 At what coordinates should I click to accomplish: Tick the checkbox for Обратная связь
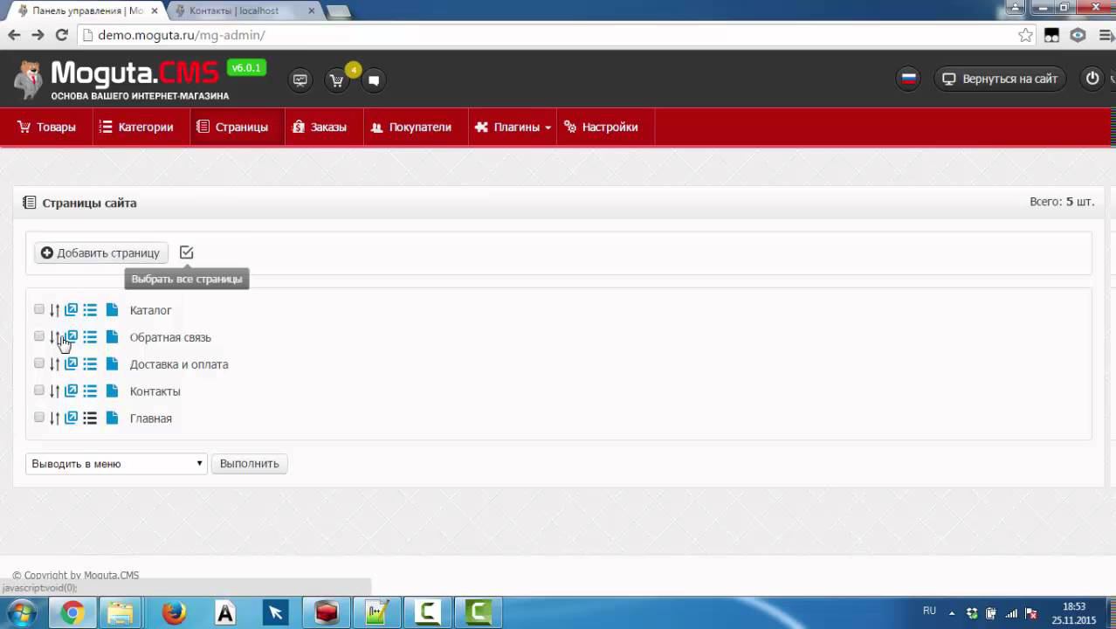(x=39, y=336)
